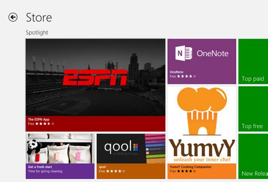Click the qool colored squares logo

[x=136, y=147]
